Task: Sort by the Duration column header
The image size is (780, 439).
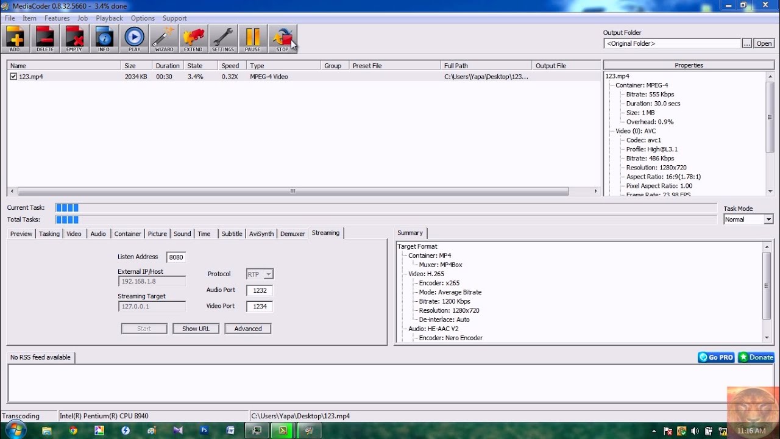Action: [168, 66]
